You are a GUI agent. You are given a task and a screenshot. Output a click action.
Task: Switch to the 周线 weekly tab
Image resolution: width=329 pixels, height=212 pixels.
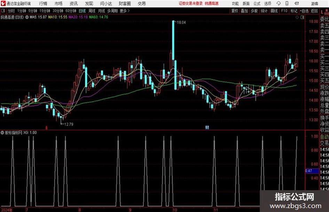coord(92,11)
